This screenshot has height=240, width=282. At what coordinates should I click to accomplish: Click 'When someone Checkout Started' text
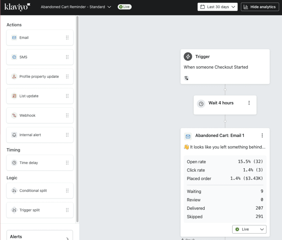[216, 67]
